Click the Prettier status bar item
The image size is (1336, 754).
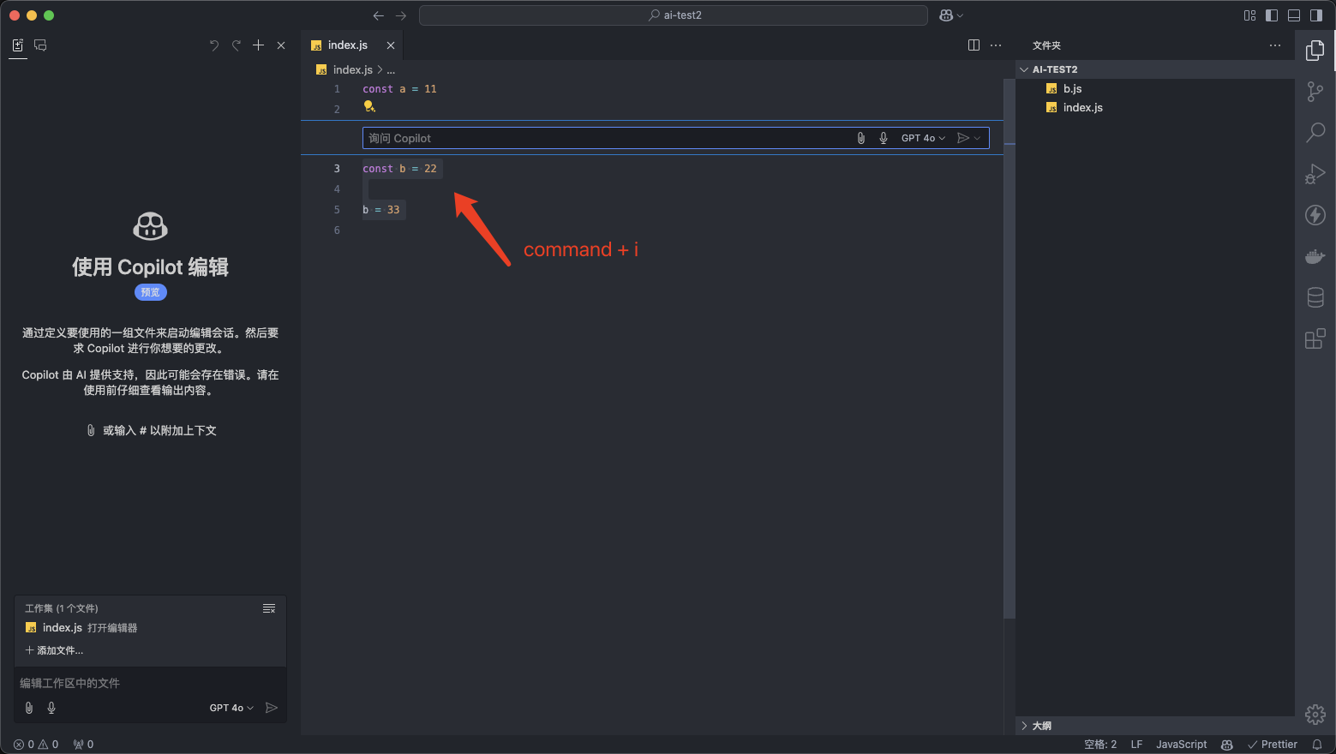(x=1273, y=745)
